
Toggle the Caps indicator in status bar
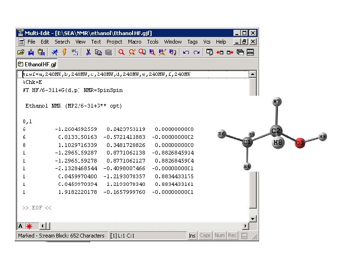(205, 236)
